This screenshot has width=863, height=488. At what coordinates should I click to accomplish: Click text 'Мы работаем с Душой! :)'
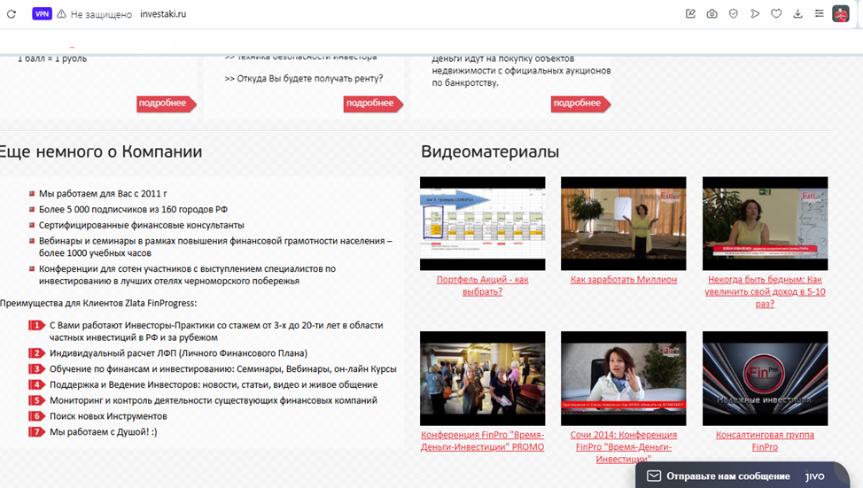click(x=104, y=432)
